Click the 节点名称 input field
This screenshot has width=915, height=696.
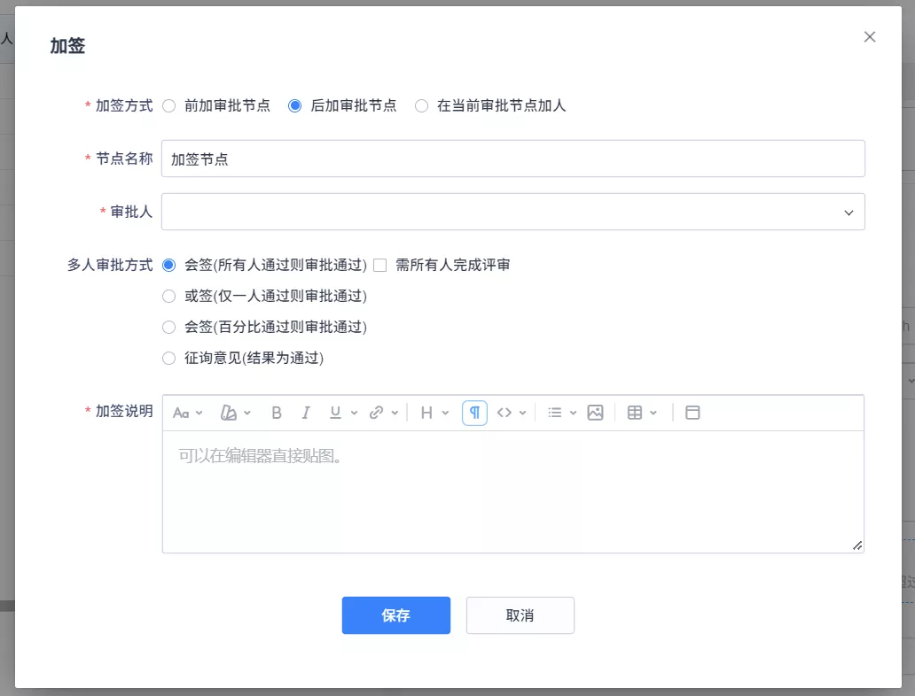[x=512, y=159]
